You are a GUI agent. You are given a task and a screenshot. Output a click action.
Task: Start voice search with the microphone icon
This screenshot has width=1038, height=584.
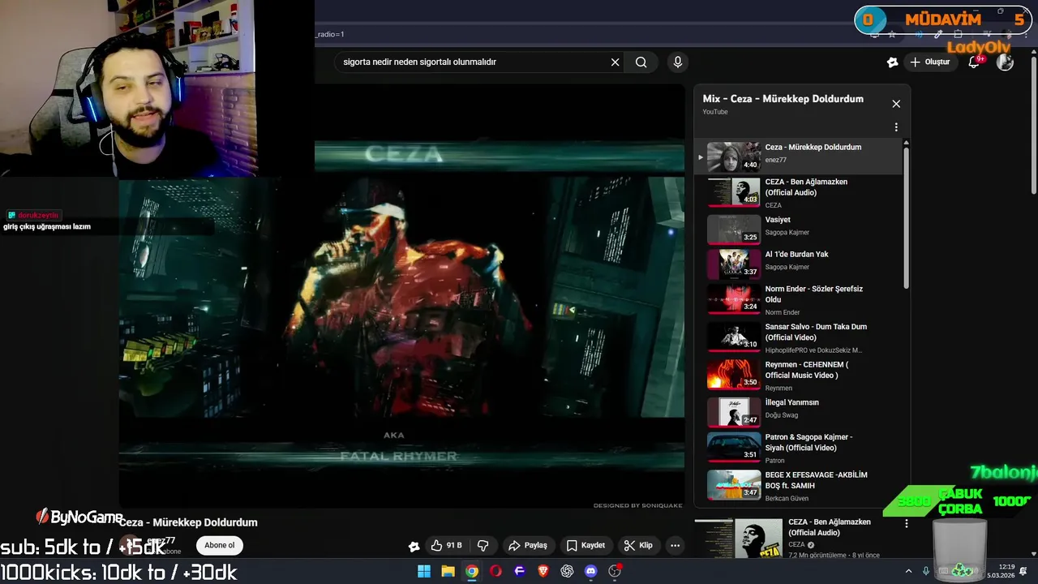(678, 62)
